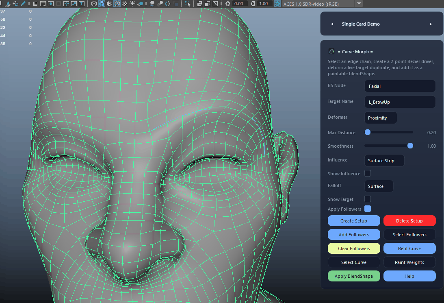The height and width of the screenshot is (303, 444).
Task: Click the Create Setup button
Action: click(354, 221)
